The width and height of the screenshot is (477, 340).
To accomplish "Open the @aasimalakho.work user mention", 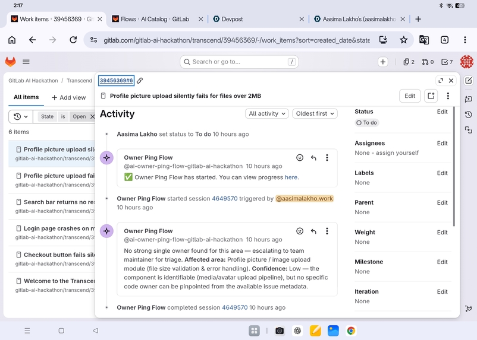I will point(305,199).
